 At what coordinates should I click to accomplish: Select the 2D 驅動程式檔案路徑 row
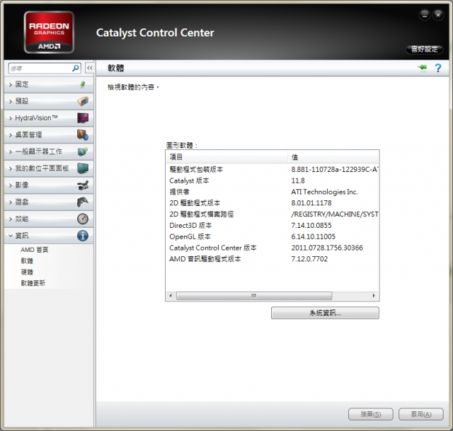coord(273,214)
